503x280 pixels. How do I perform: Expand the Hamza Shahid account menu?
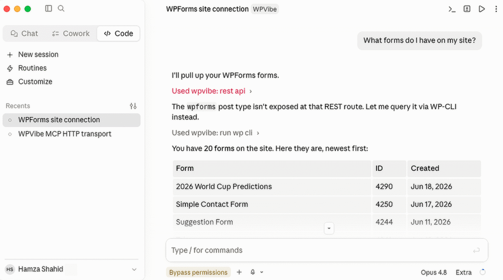(x=72, y=269)
